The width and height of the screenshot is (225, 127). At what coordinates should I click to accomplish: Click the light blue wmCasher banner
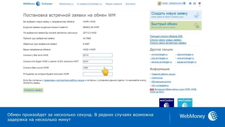coord(185,103)
